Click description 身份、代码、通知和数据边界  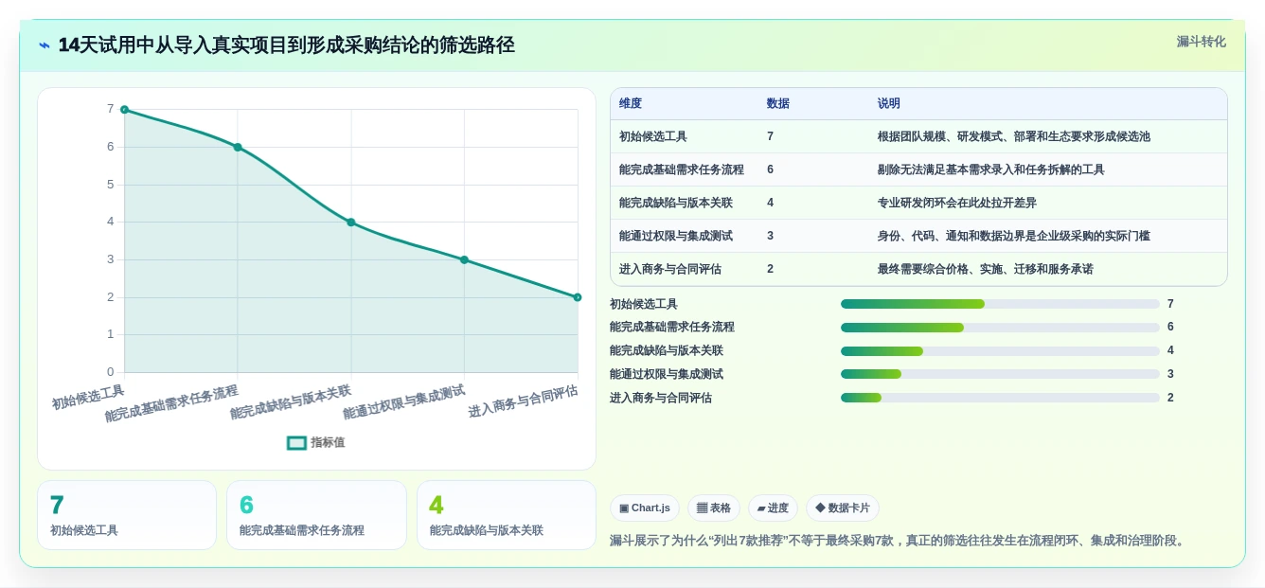coord(1014,236)
